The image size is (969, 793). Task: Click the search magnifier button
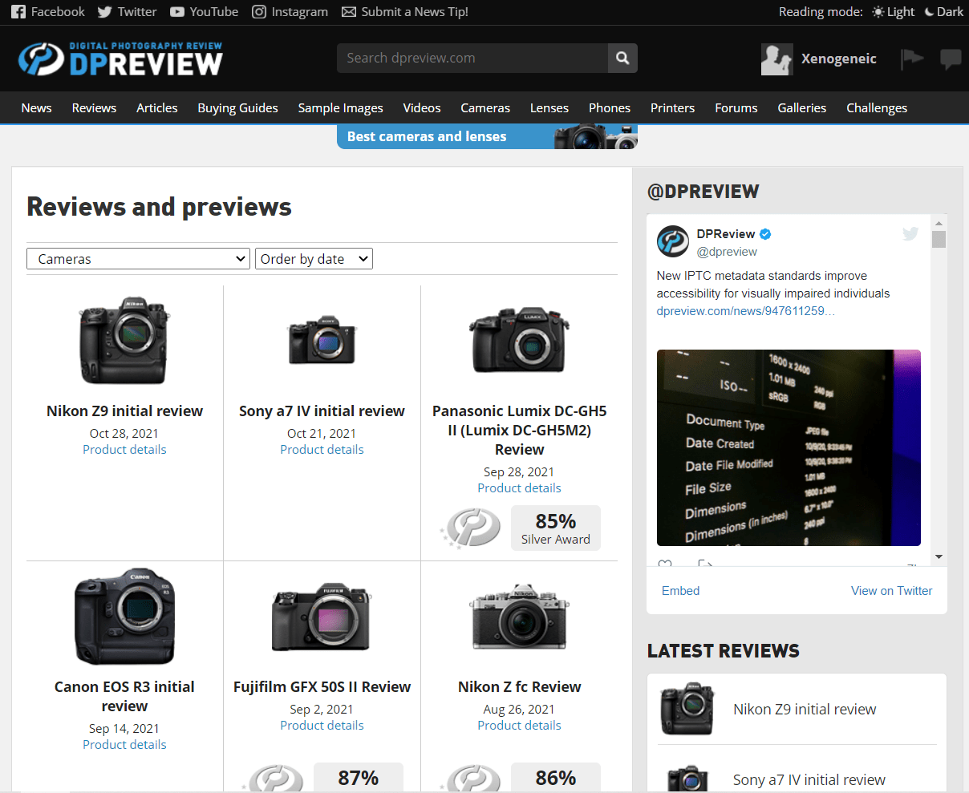tap(622, 58)
